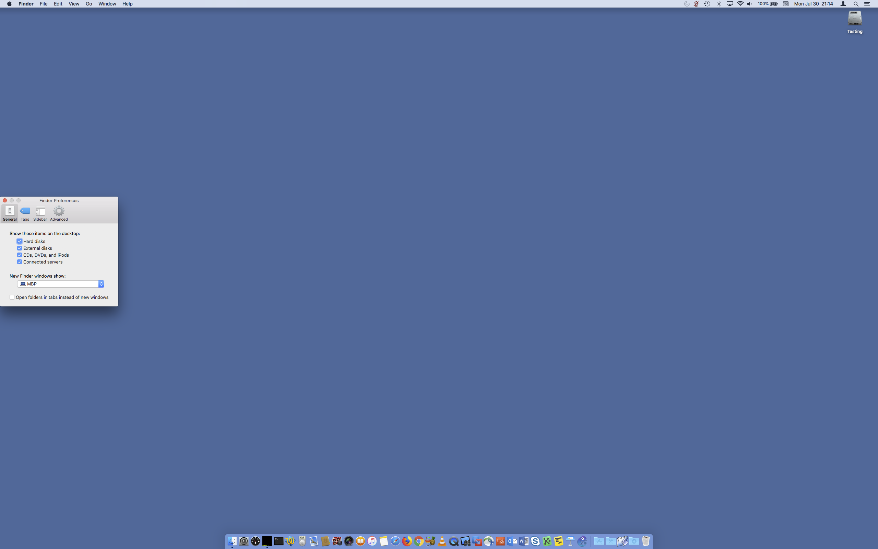Open the Advanced gear pane
878x549 pixels.
pyautogui.click(x=59, y=213)
